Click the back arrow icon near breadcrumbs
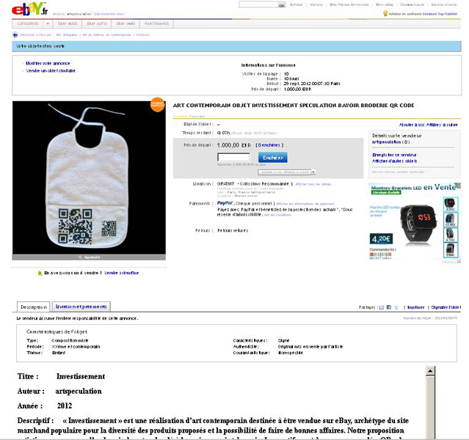 tap(15, 35)
